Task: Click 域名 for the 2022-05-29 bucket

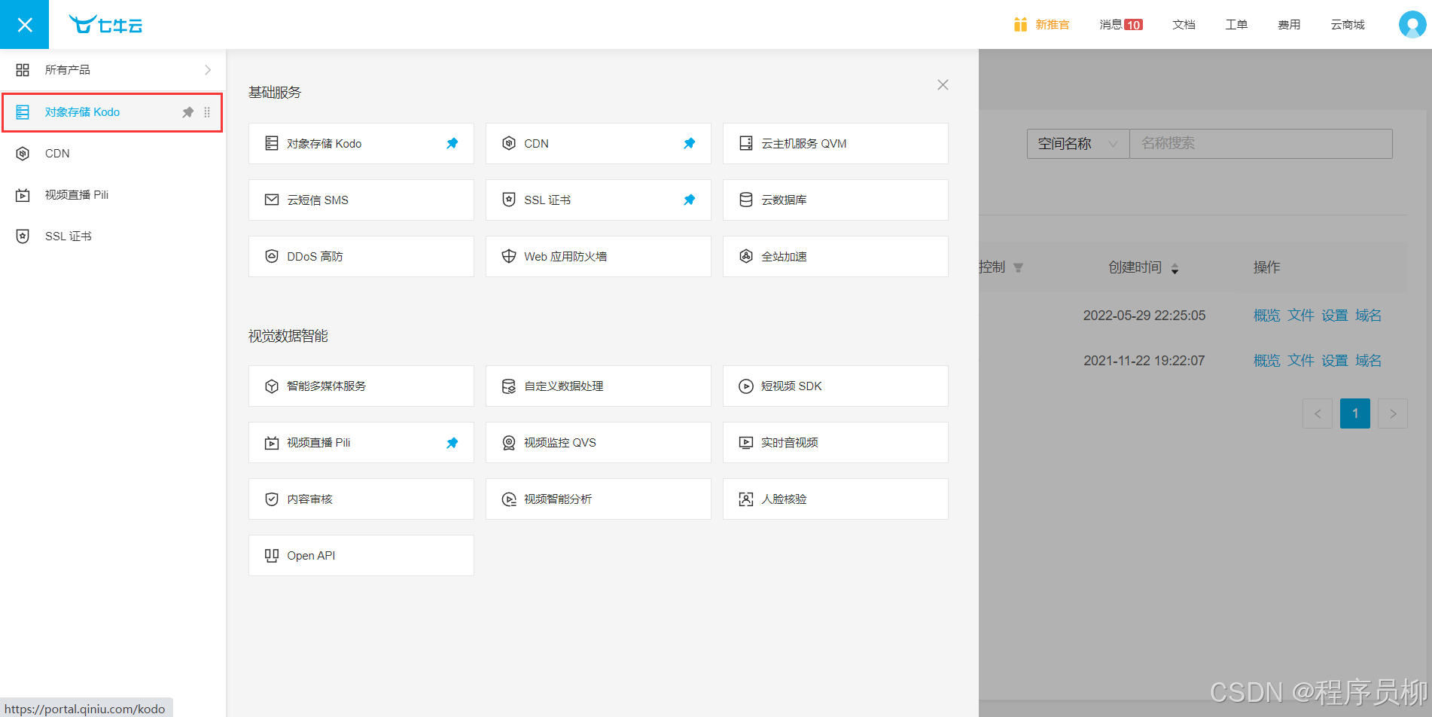Action: point(1369,316)
